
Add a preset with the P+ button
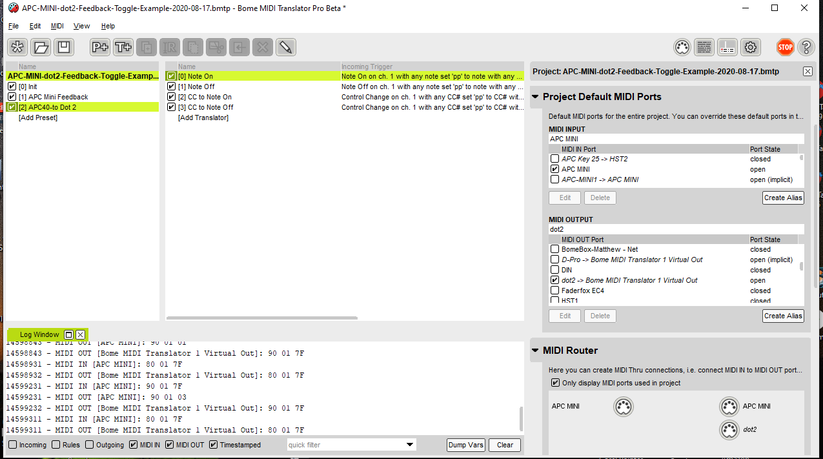(x=100, y=47)
